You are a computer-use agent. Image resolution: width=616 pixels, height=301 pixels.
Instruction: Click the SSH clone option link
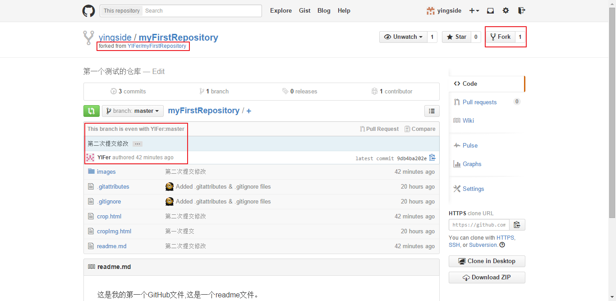[x=454, y=245]
